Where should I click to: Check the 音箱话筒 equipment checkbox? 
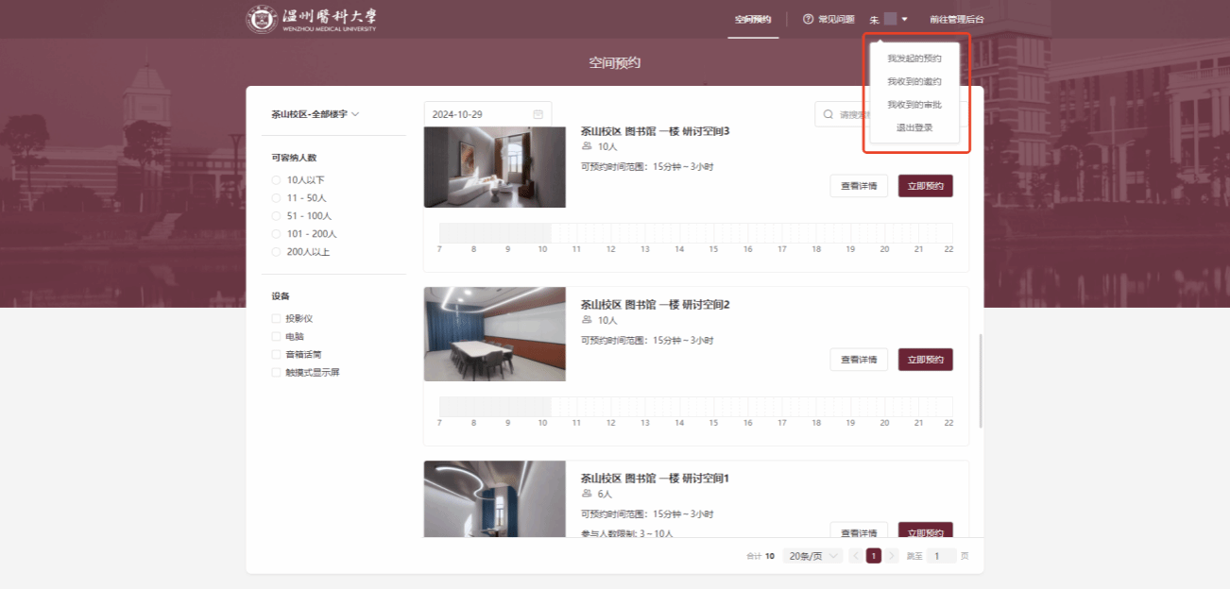[276, 354]
